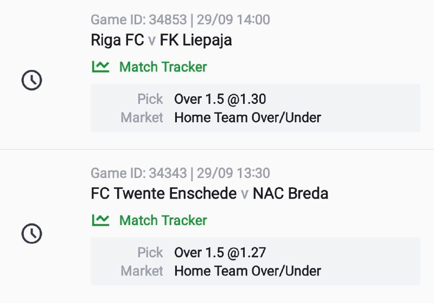434x303 pixels.
Task: Click Home Team Over/Under market in Twente bet
Action: click(x=247, y=271)
